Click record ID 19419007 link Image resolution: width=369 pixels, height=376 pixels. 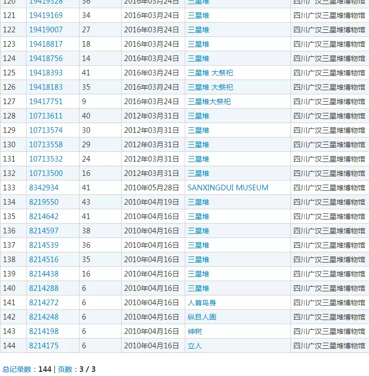(x=46, y=30)
